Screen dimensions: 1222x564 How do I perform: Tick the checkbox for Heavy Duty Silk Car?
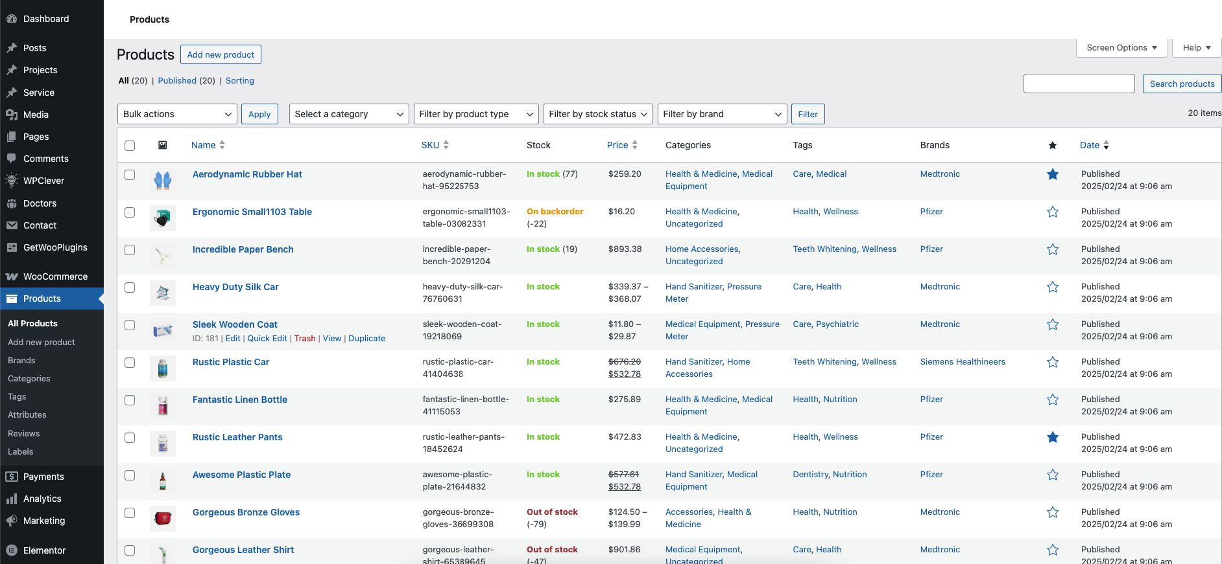tap(130, 288)
